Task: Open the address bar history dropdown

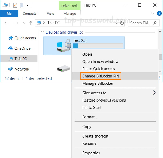Action: pyautogui.click(x=117, y=23)
